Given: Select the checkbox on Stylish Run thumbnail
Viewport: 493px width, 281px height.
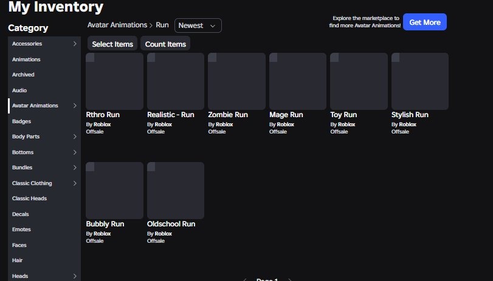Looking at the screenshot, I should (396, 58).
